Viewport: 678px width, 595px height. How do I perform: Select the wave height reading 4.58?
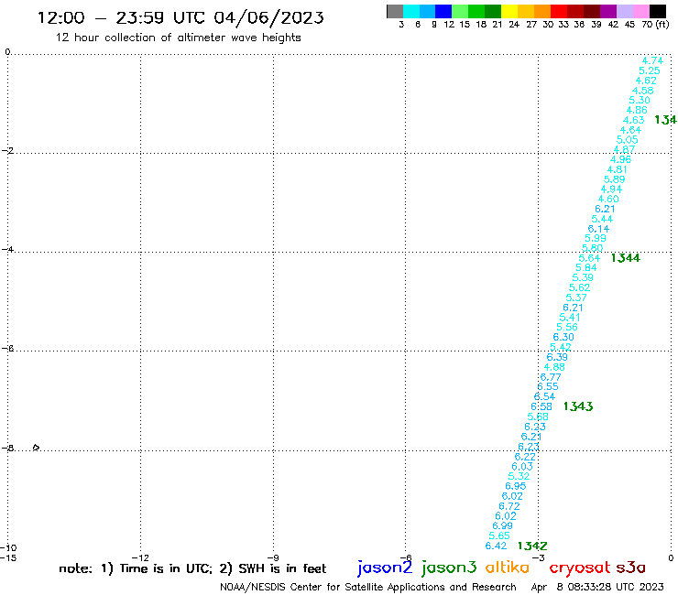pyautogui.click(x=643, y=91)
